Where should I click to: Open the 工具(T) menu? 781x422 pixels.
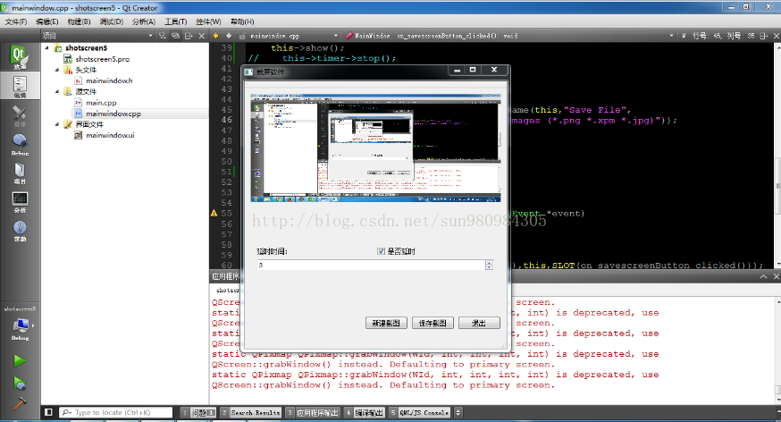pos(175,21)
